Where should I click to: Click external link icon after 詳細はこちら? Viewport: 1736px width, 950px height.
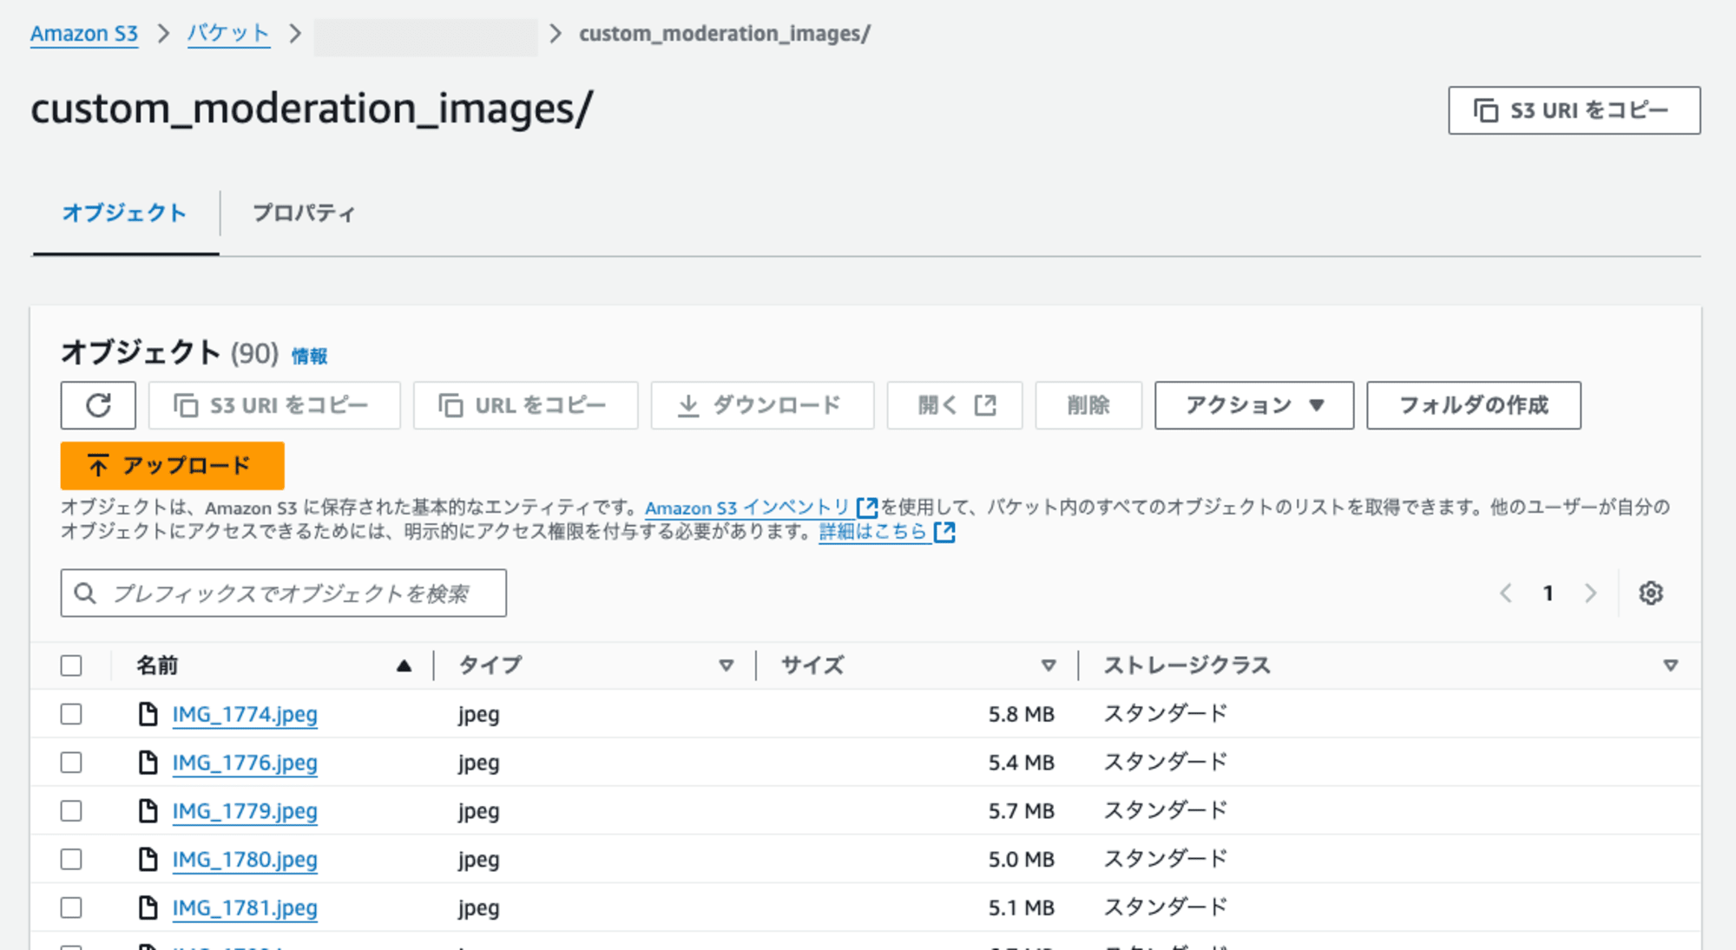point(944,532)
